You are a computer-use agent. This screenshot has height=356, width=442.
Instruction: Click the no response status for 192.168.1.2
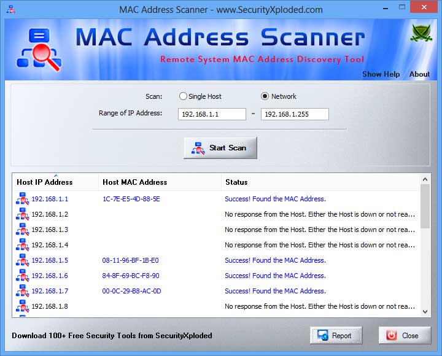point(320,214)
